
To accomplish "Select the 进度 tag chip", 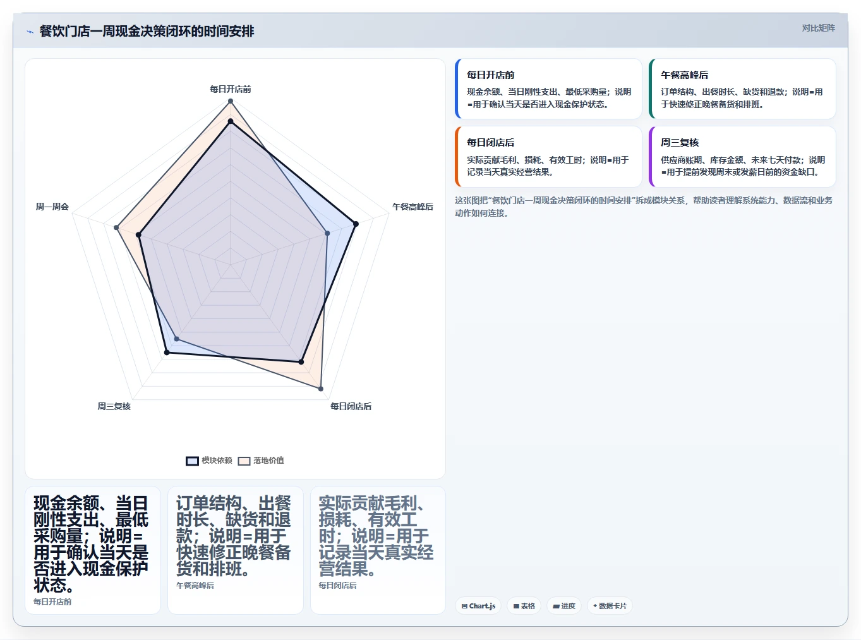I will pyautogui.click(x=564, y=606).
